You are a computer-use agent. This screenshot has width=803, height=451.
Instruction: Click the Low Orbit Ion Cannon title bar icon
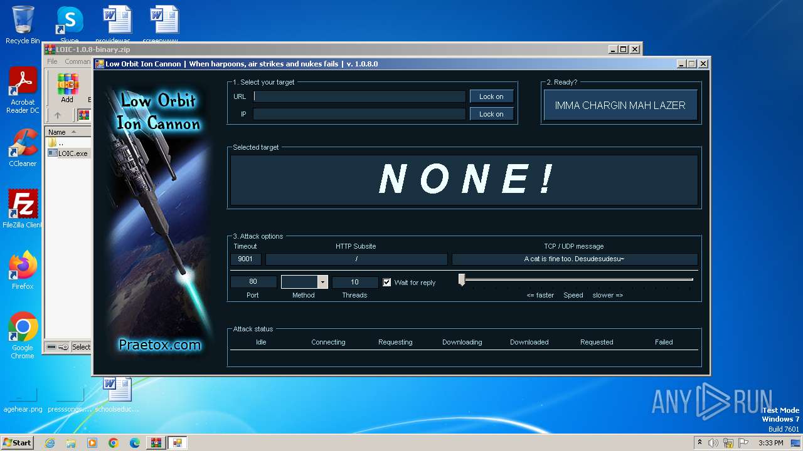pos(100,64)
